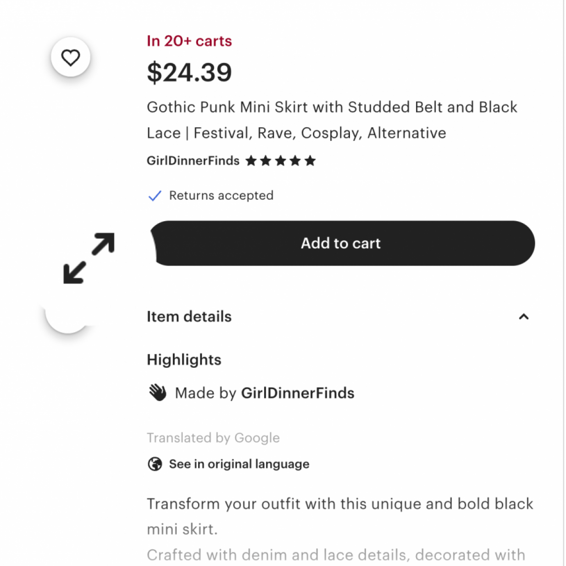566x566 pixels.
Task: Collapse Item details using the chevron
Action: (523, 317)
